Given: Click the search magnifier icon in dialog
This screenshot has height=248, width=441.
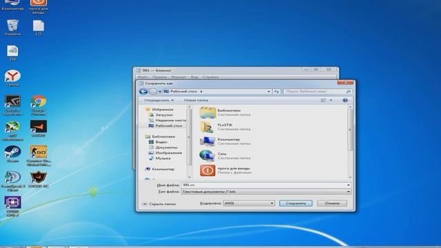Looking at the screenshot, I should pos(348,92).
